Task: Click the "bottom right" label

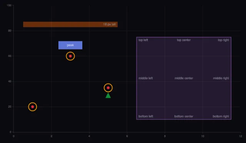Action: pos(221,117)
